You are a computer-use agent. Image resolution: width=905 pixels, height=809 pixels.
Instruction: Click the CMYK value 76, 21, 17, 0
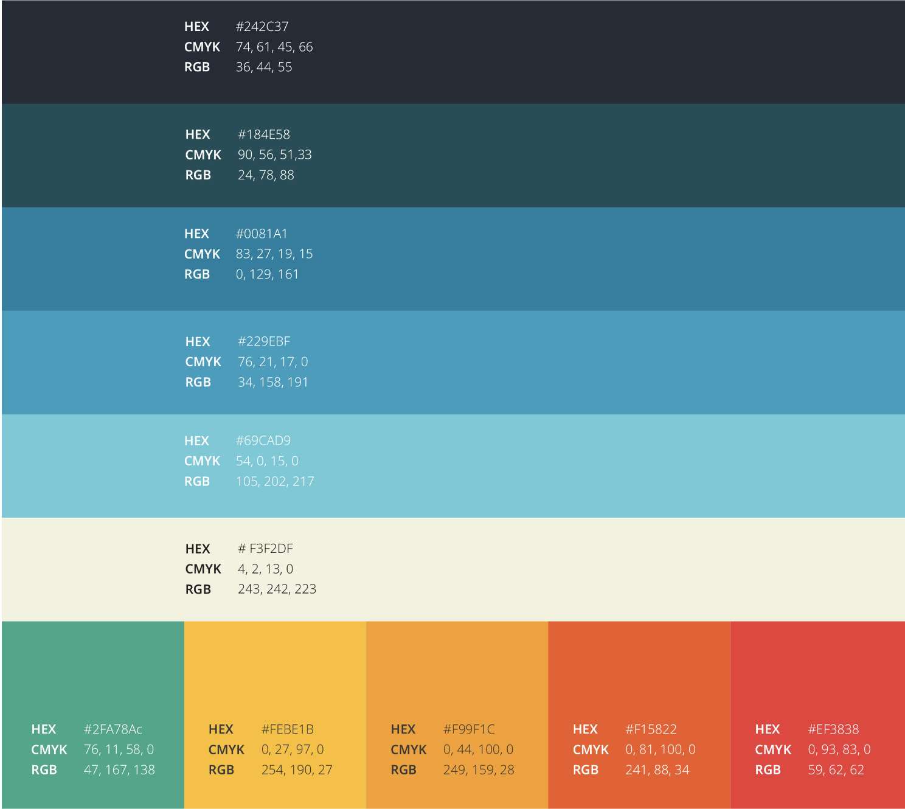click(x=272, y=362)
